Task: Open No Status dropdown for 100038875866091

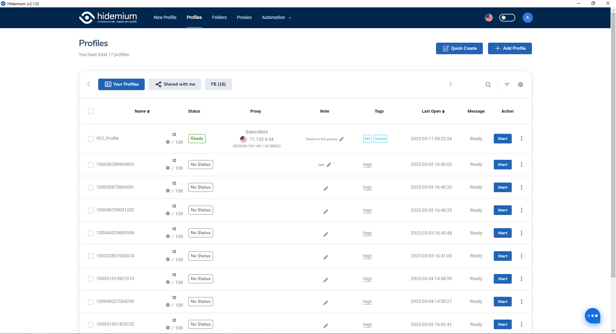Action: click(x=201, y=187)
